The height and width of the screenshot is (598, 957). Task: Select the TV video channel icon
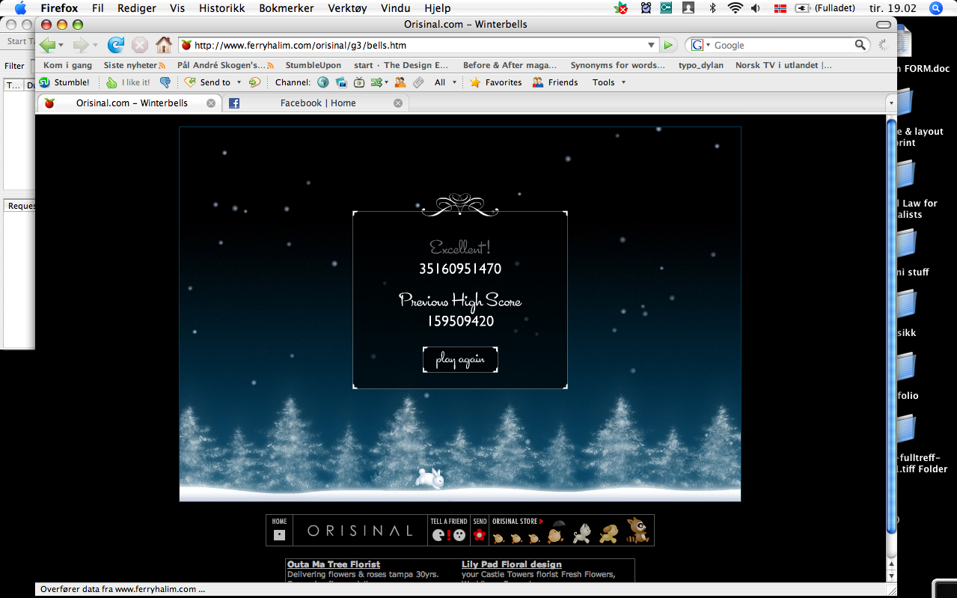point(359,82)
